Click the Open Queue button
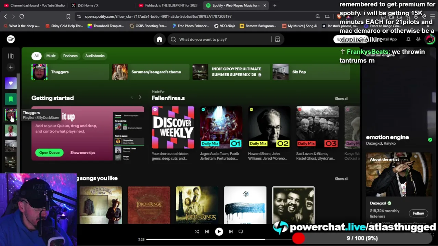The image size is (438, 246). 49,153
